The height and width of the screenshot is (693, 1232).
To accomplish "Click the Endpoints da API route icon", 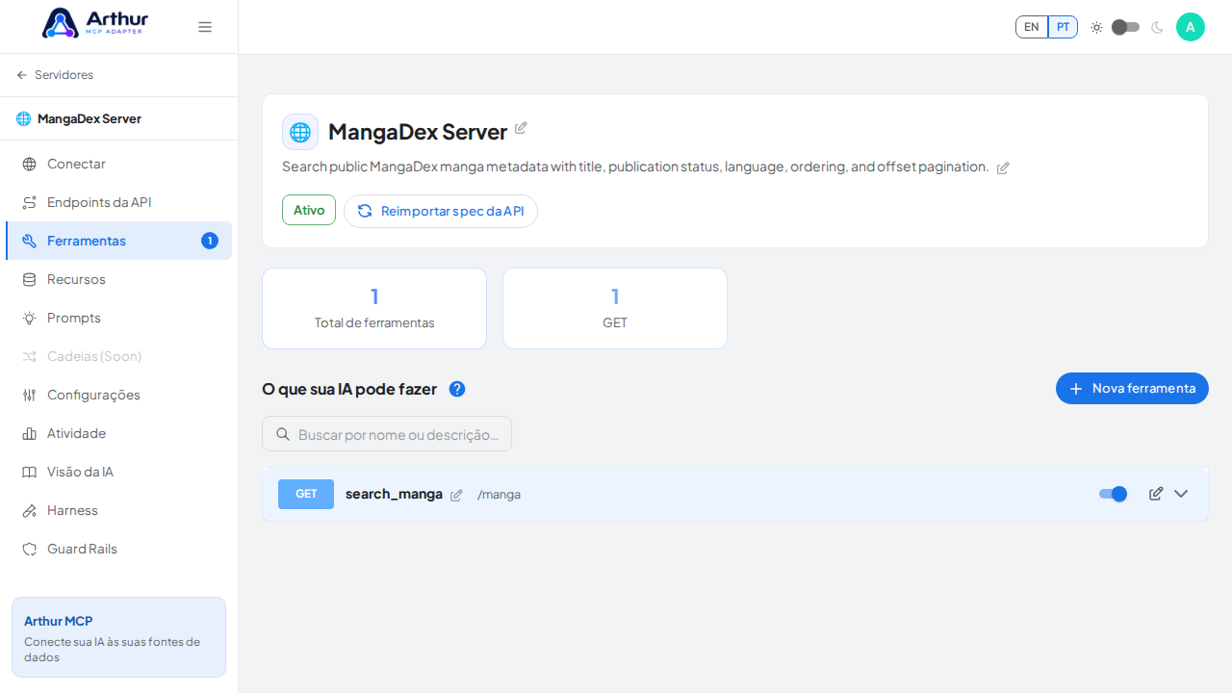I will [x=30, y=202].
